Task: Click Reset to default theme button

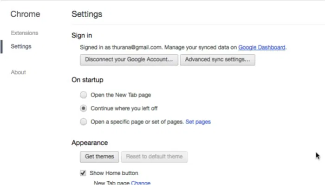Action: [154, 157]
